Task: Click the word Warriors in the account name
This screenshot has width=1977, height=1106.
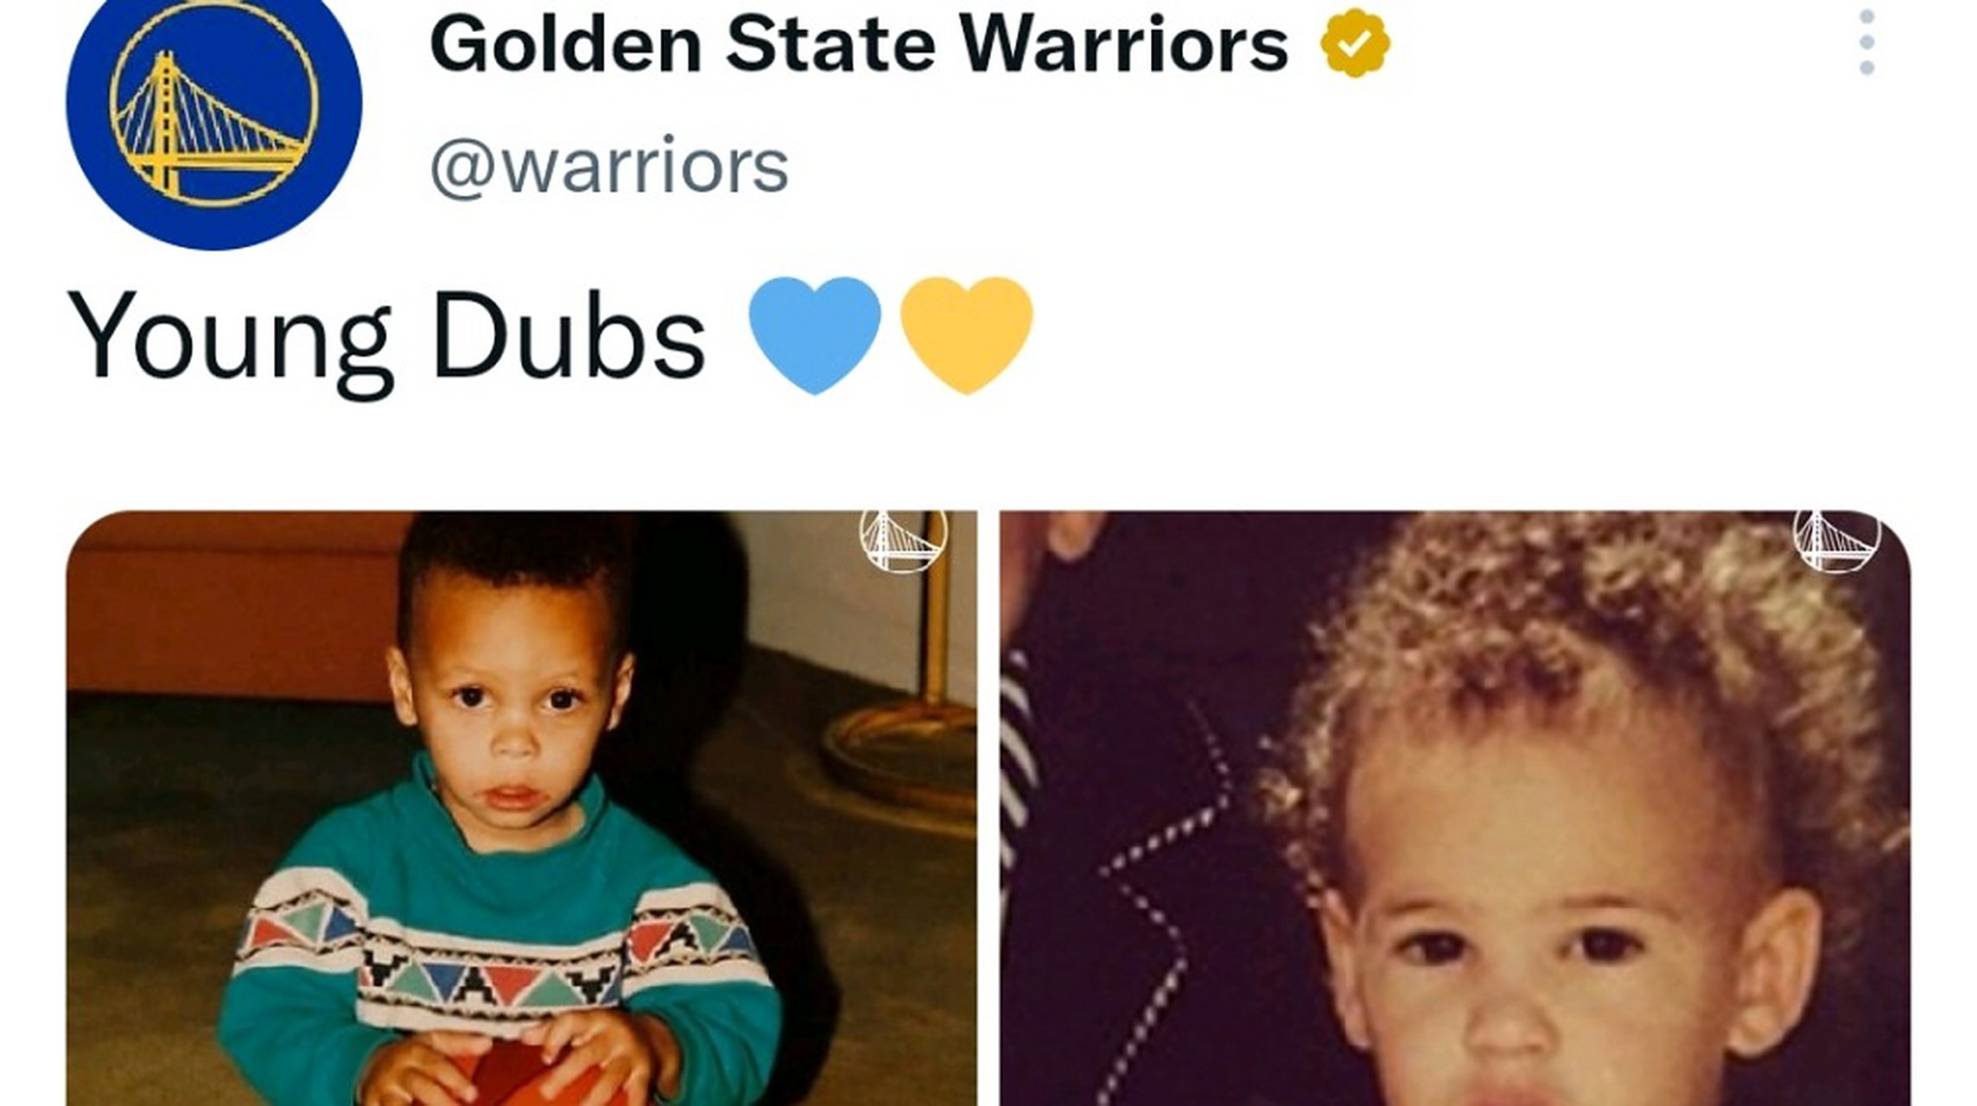Action: 1123,43
